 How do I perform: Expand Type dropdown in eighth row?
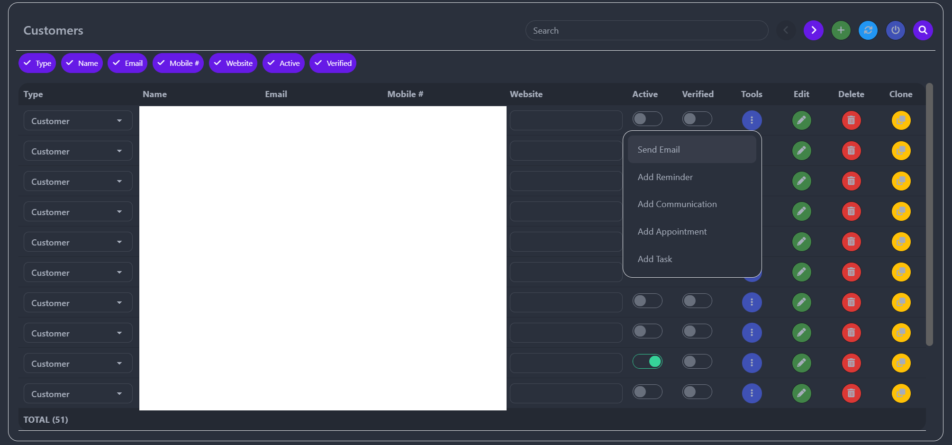[78, 333]
